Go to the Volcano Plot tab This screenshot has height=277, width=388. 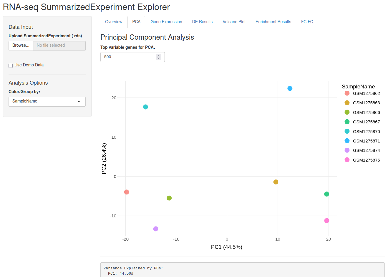pos(234,22)
